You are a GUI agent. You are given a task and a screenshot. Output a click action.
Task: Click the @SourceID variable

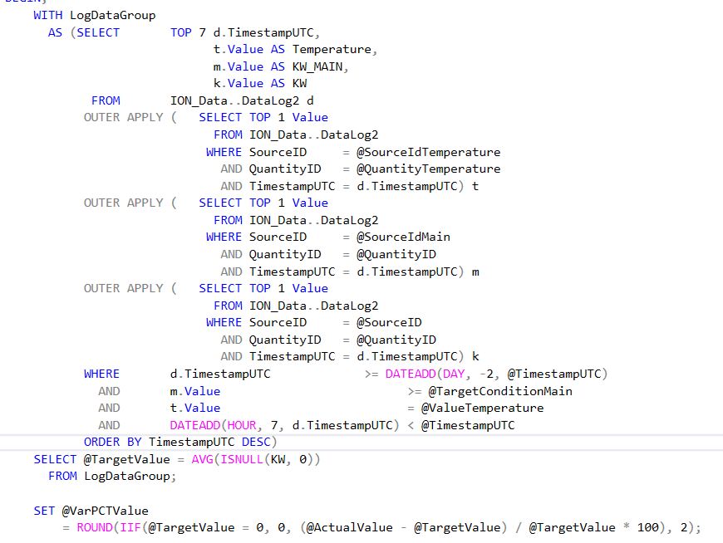[x=389, y=322]
